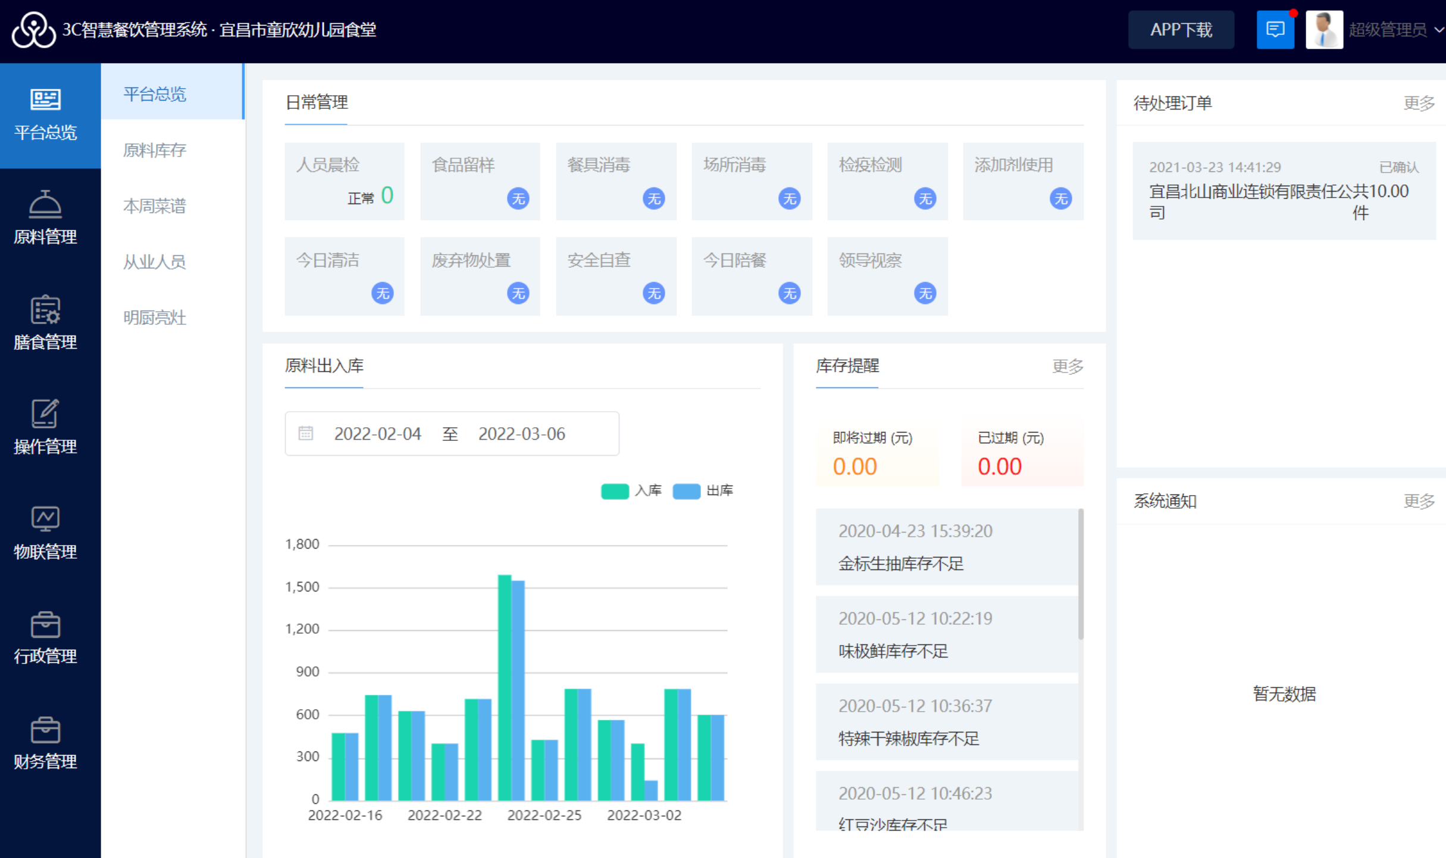Open the 物联管理 monitor icon
The image size is (1446, 858).
(45, 519)
